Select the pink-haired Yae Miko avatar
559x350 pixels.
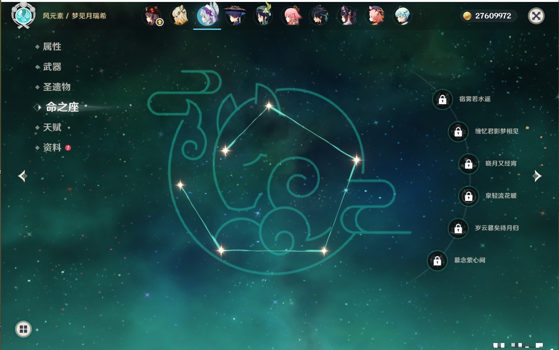[291, 16]
